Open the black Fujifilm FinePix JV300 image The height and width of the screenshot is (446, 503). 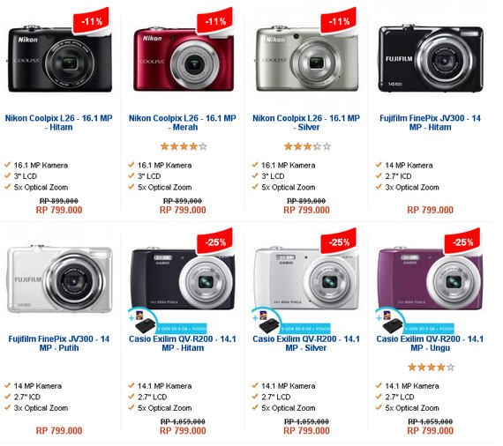(x=431, y=59)
